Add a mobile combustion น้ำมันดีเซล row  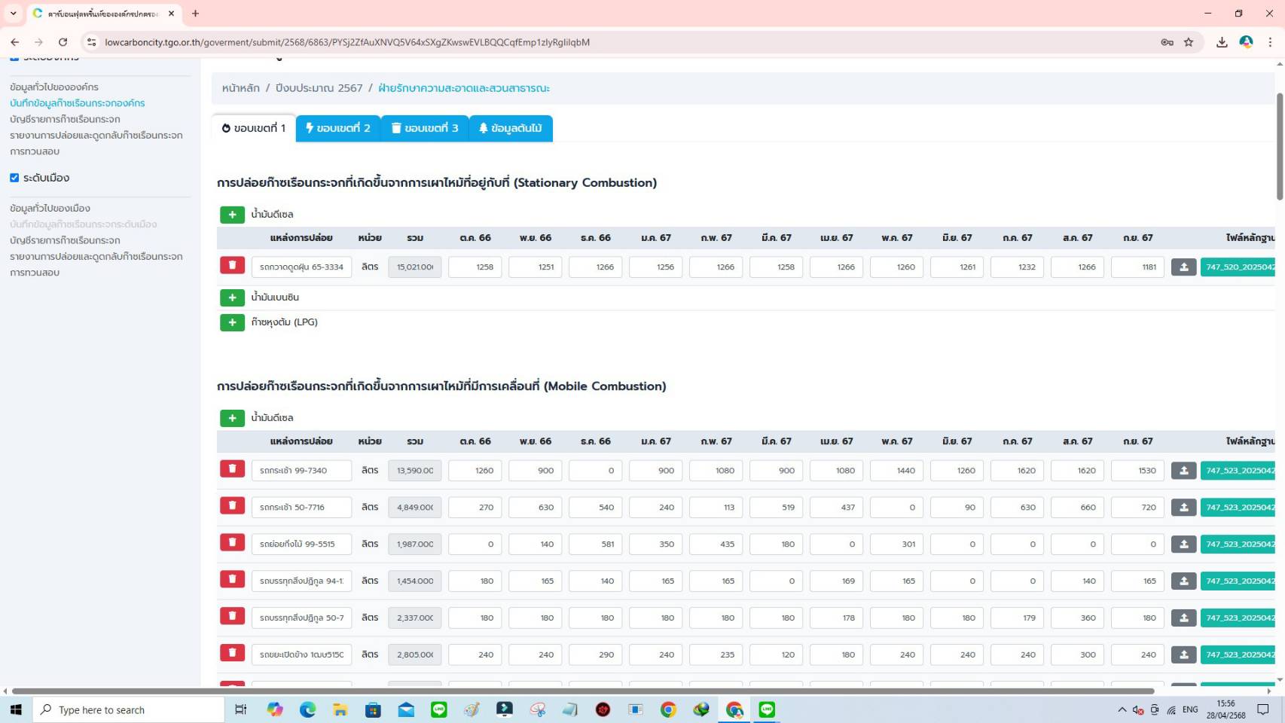pyautogui.click(x=232, y=418)
